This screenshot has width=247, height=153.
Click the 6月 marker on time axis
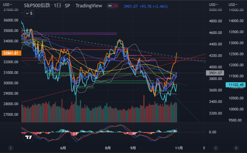[63, 148]
